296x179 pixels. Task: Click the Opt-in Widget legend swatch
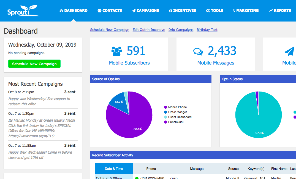point(165,112)
